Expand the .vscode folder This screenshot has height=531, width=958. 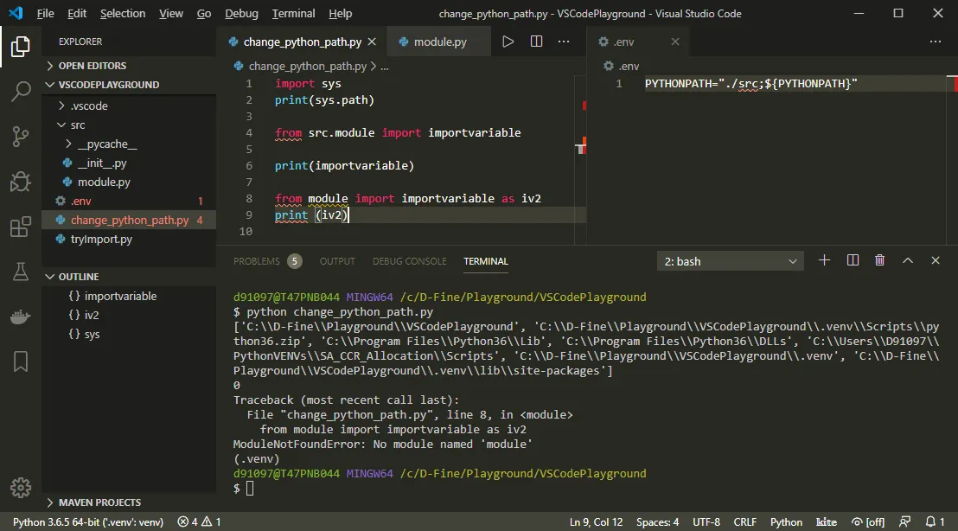[129, 106]
